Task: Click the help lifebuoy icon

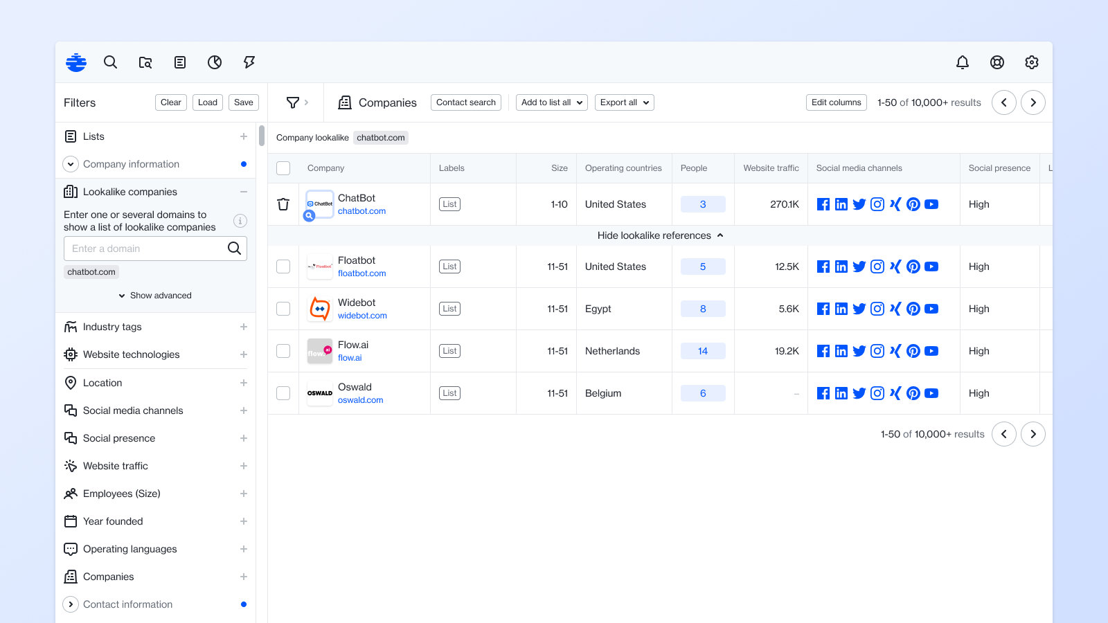Action: pyautogui.click(x=997, y=62)
